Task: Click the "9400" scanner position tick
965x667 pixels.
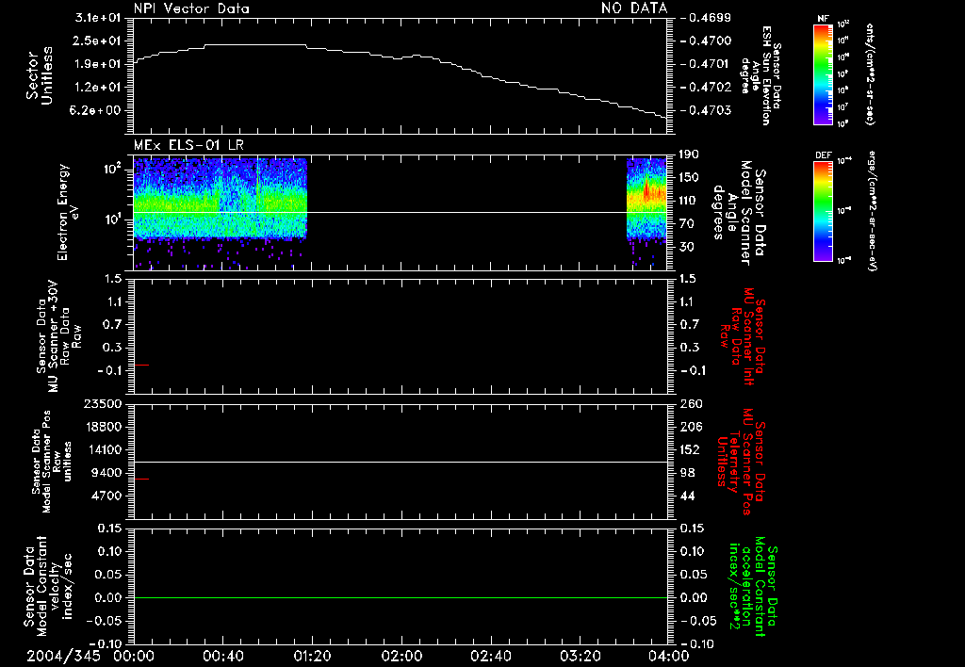Action: [106, 473]
